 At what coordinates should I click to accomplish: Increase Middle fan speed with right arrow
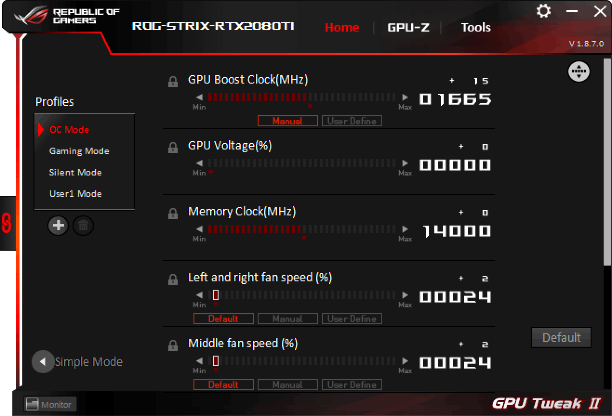click(405, 361)
